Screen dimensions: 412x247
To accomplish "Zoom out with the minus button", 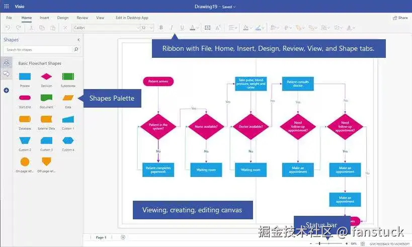I will click(311, 244).
